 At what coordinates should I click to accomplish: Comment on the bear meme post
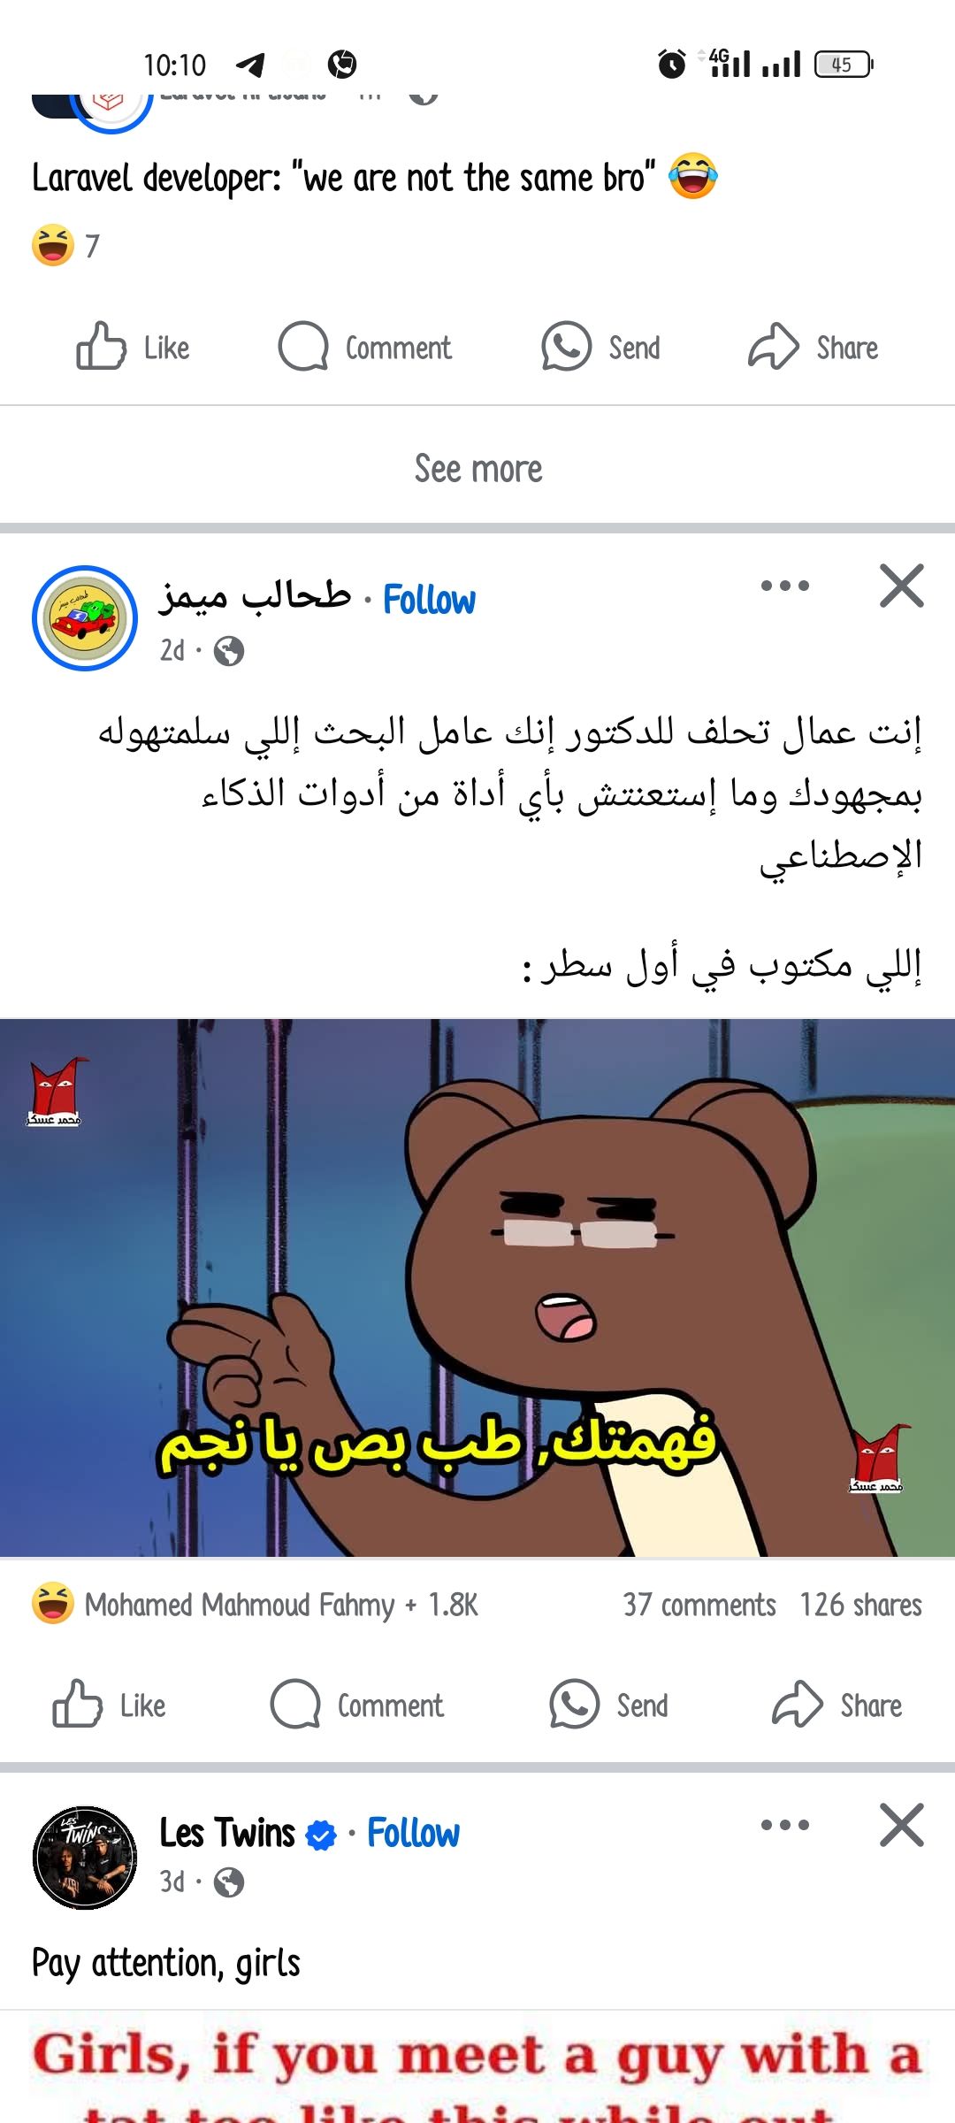356,1705
